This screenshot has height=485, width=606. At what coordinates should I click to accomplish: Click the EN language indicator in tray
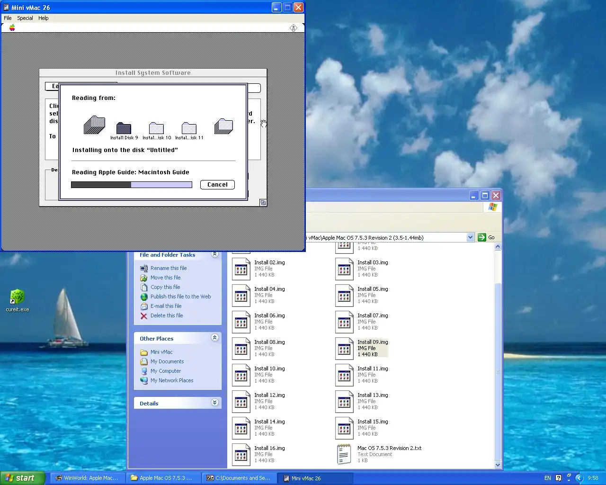[x=548, y=478]
